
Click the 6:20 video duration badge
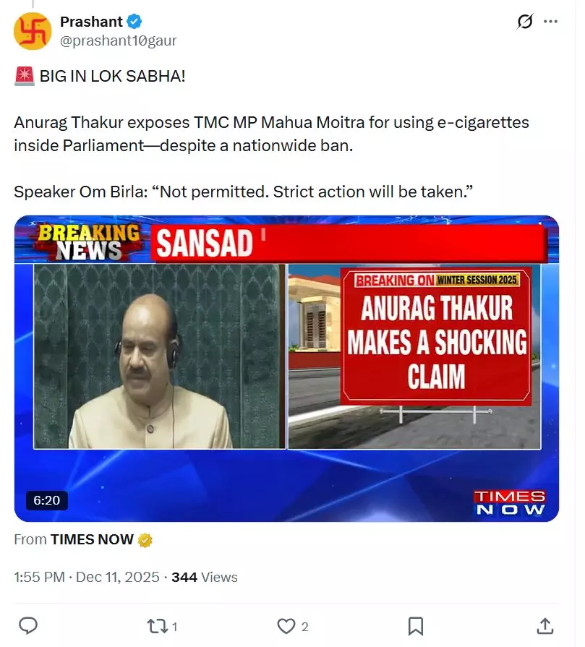pyautogui.click(x=47, y=500)
